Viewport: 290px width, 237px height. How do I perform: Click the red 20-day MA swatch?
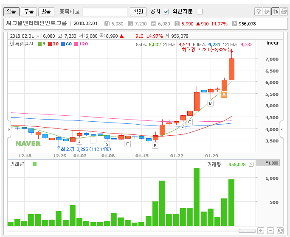[50, 44]
